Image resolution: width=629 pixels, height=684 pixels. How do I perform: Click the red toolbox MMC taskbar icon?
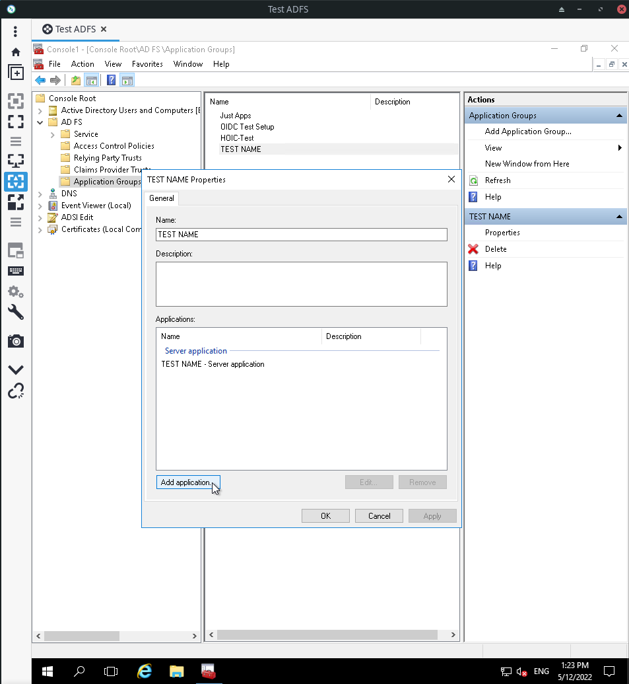[x=208, y=671]
